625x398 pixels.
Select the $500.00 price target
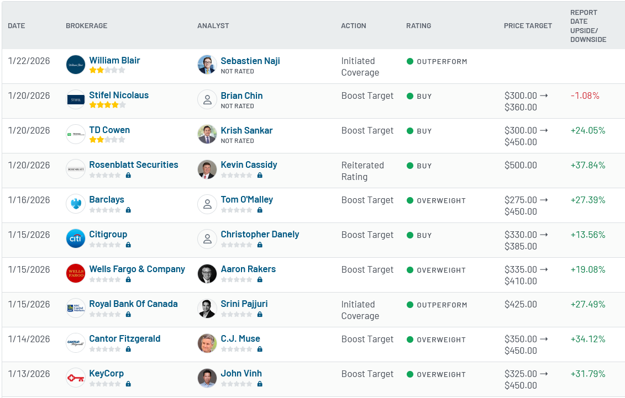521,165
